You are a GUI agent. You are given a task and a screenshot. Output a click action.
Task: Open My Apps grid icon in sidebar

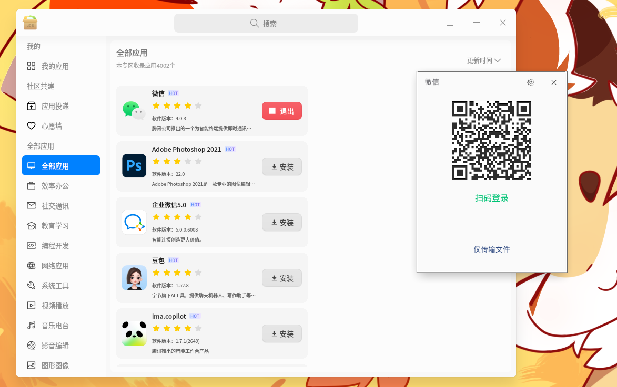(x=32, y=66)
